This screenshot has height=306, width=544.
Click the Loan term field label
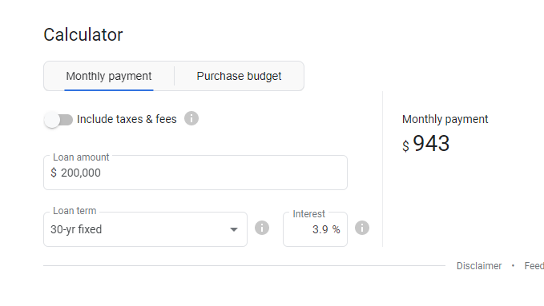pos(75,211)
